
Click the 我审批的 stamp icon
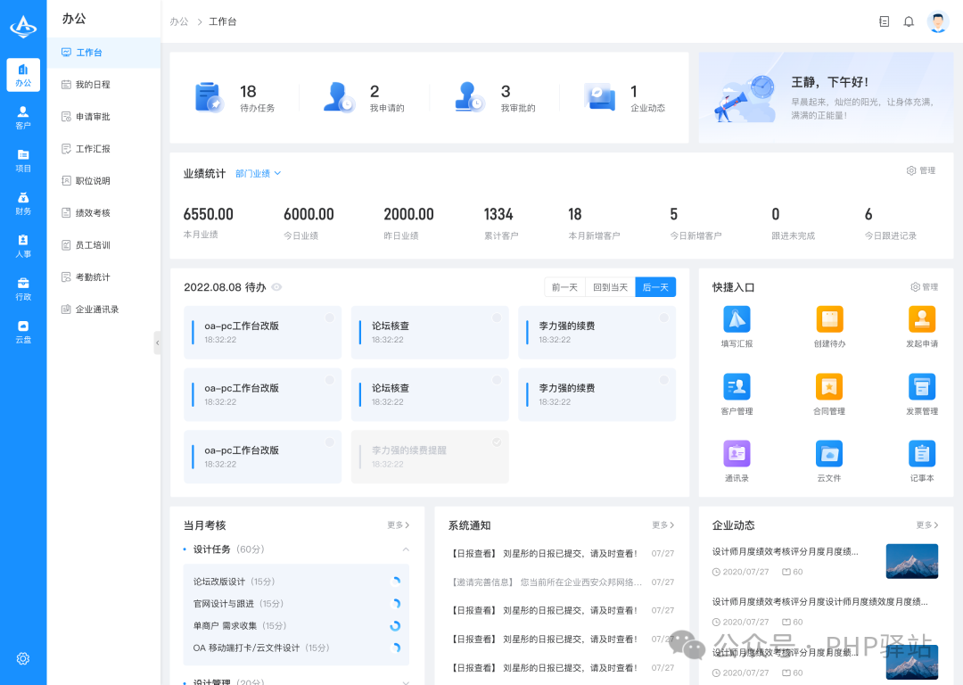coord(469,97)
